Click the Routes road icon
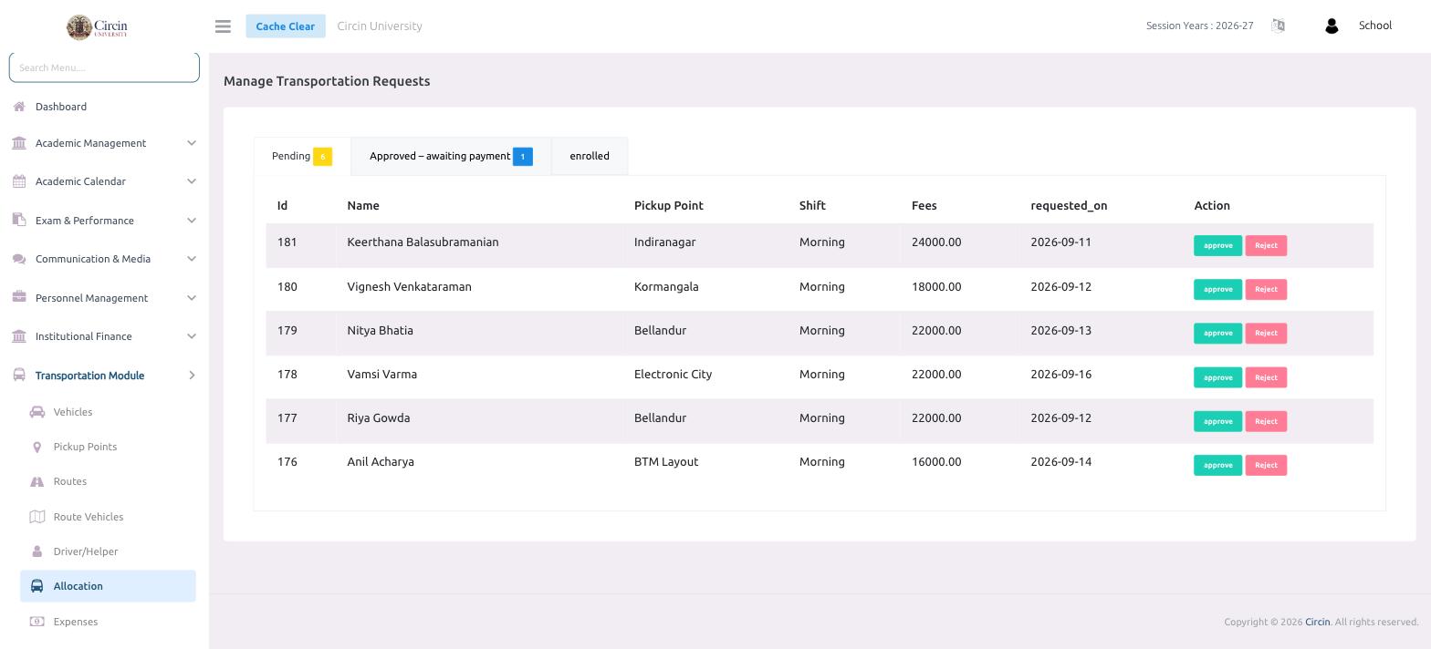This screenshot has height=649, width=1431. pos(37,481)
